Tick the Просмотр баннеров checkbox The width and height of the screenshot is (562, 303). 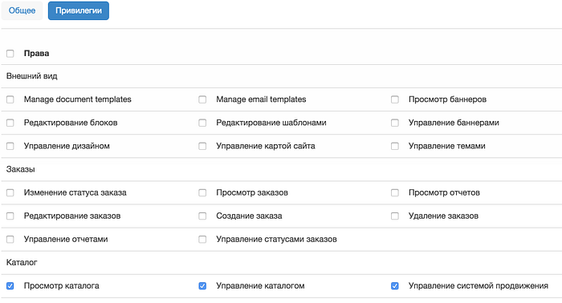(395, 99)
